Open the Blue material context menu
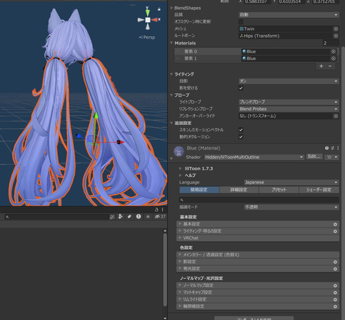 tap(338, 148)
